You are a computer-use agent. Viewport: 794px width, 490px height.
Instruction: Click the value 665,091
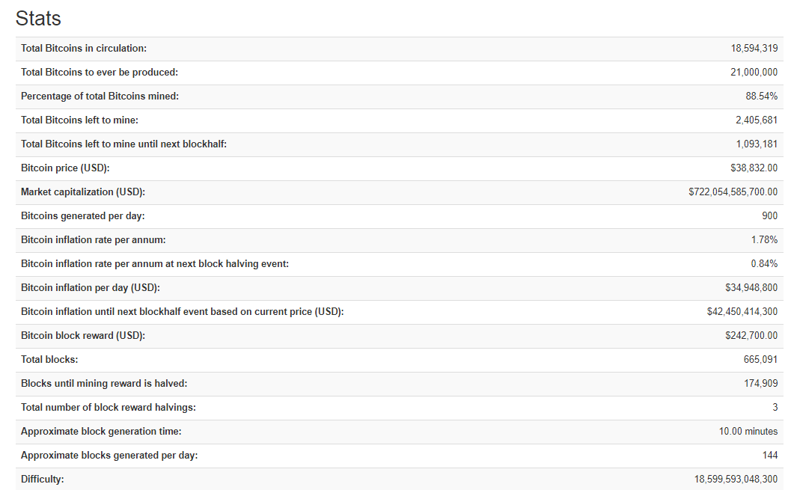[x=760, y=359]
